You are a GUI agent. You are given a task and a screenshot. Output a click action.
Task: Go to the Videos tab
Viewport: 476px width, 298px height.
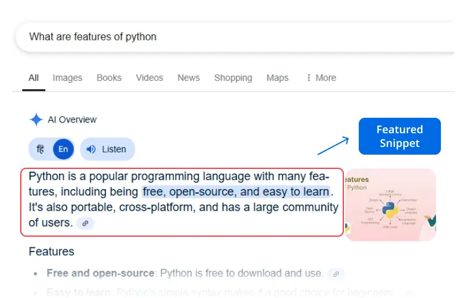coord(149,78)
